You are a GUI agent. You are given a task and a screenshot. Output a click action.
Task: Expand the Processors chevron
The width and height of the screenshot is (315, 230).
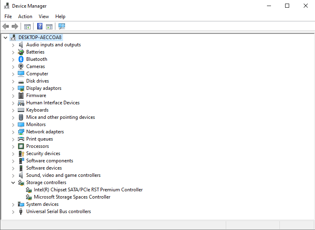pos(13,147)
